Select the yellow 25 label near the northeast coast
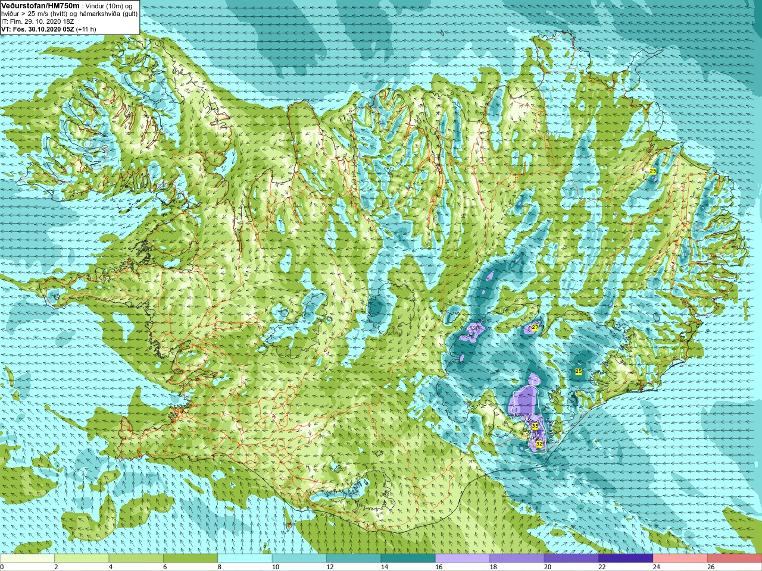Screen dimensions: 762x571 pyautogui.click(x=652, y=171)
